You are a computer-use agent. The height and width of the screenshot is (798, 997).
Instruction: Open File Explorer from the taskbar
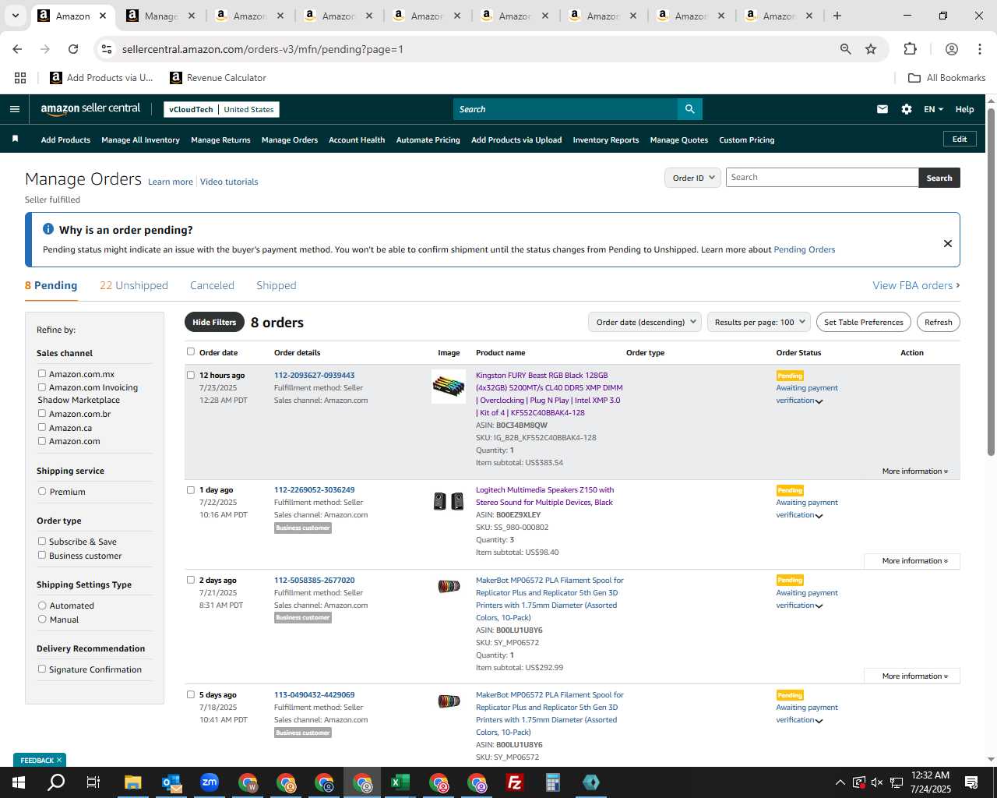tap(132, 782)
